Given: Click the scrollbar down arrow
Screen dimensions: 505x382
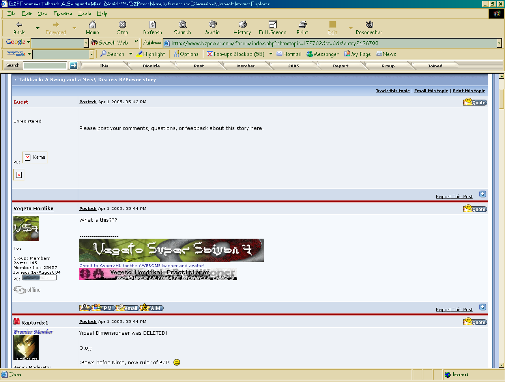Looking at the screenshot, I should point(502,365).
